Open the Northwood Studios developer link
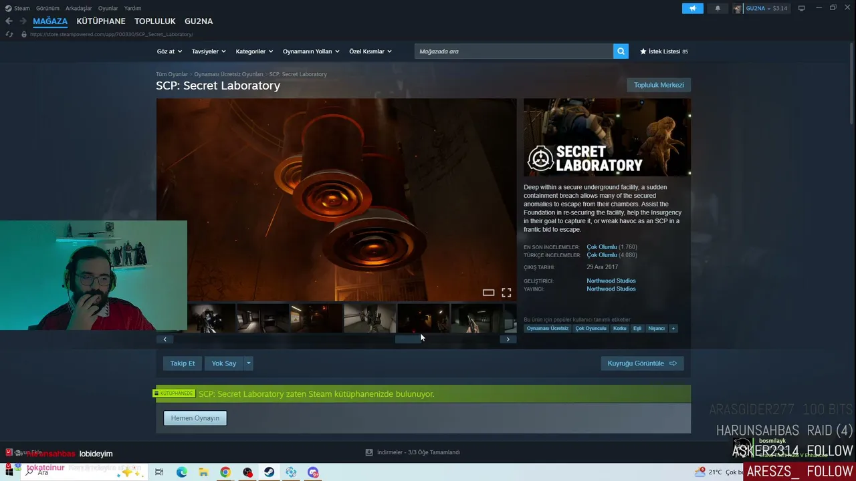This screenshot has width=856, height=481. click(611, 281)
